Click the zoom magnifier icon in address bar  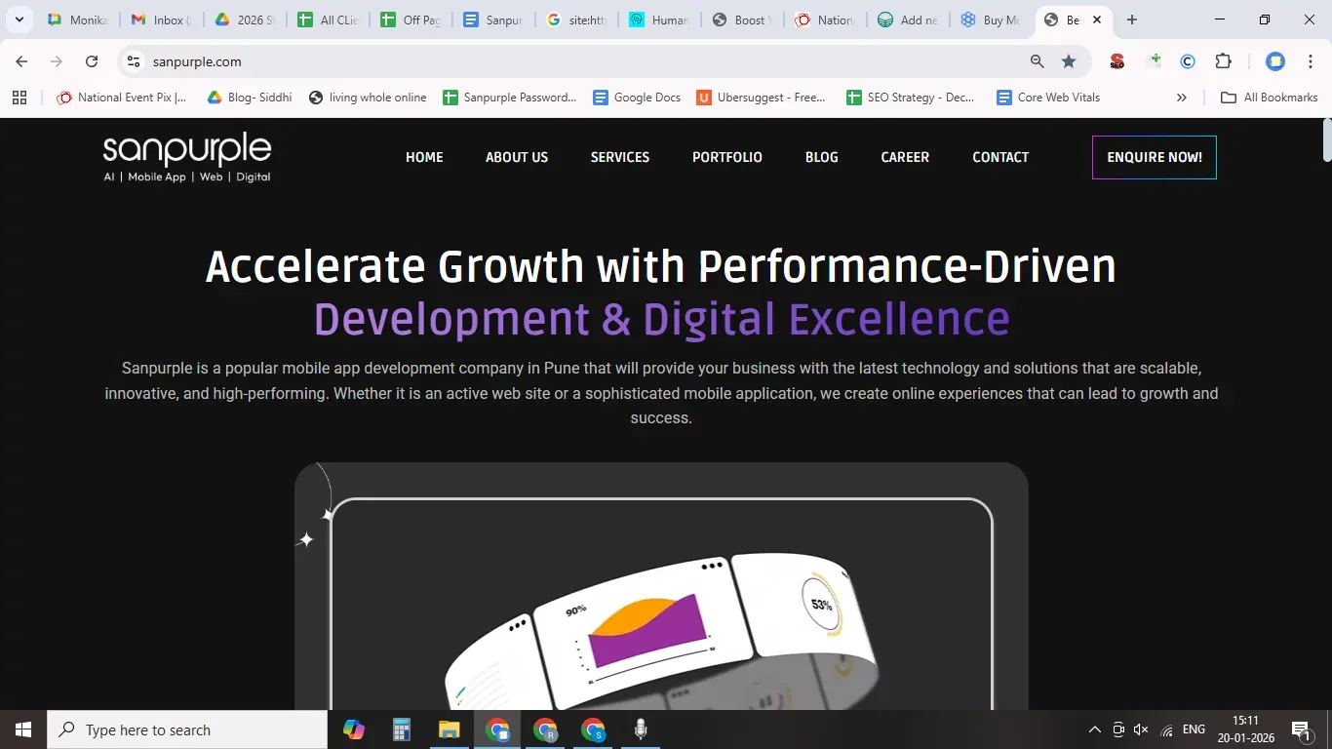click(1038, 61)
